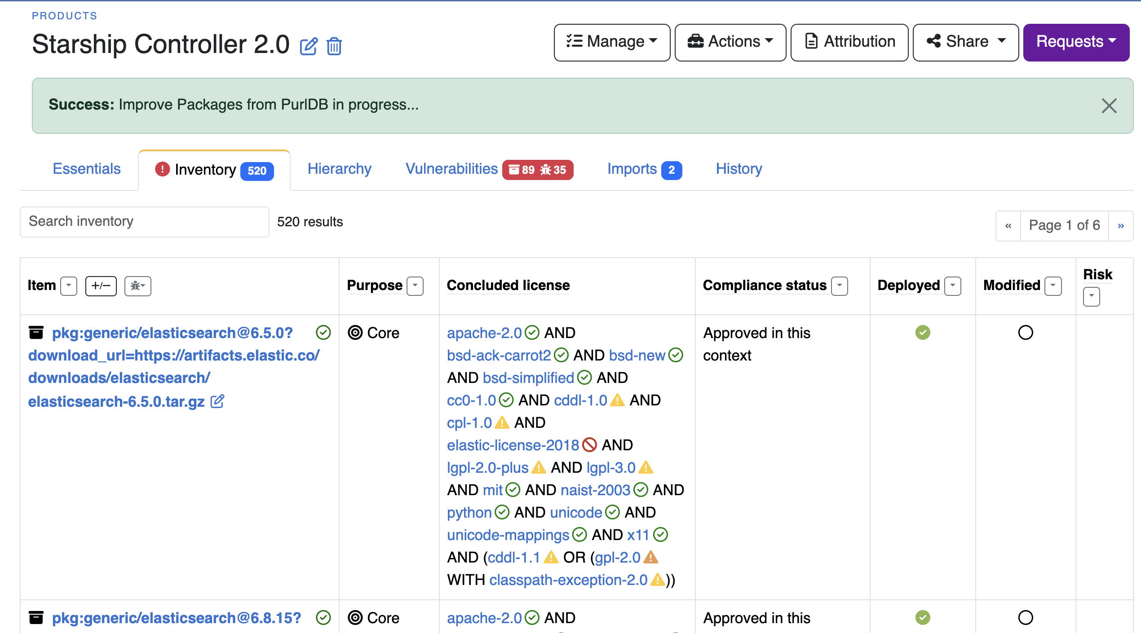Click the package icon beside elasticsearch@6.8.15

(36, 618)
